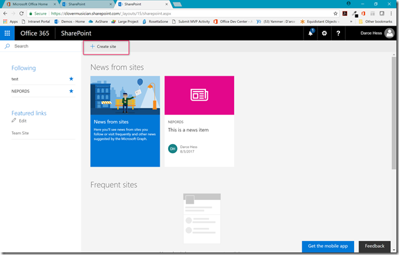The image size is (399, 255).
Task: Click the pencil Edit icon under Featured links
Action: pyautogui.click(x=13, y=120)
